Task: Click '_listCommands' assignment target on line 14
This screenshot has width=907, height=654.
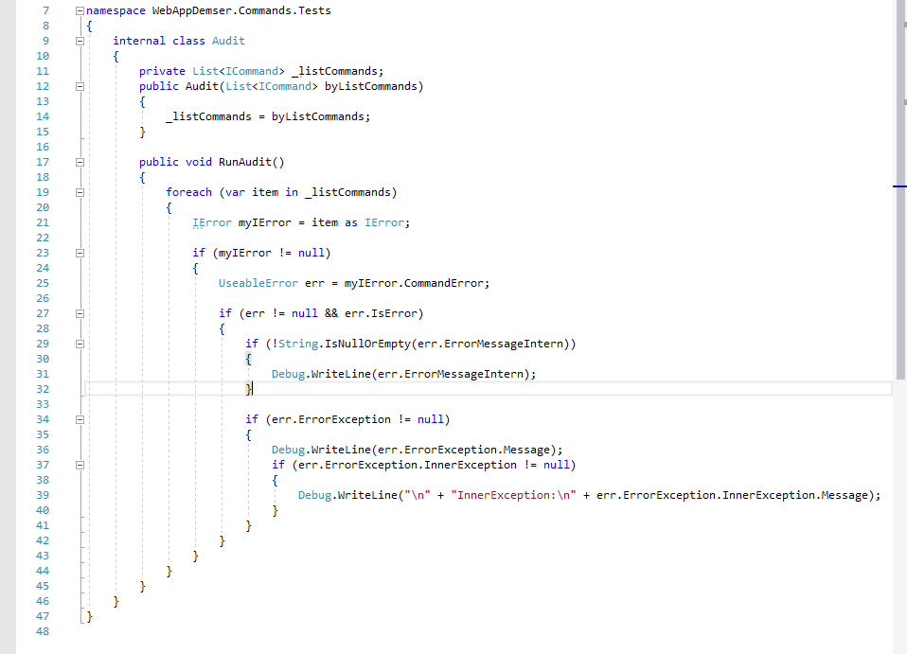Action: [x=208, y=116]
